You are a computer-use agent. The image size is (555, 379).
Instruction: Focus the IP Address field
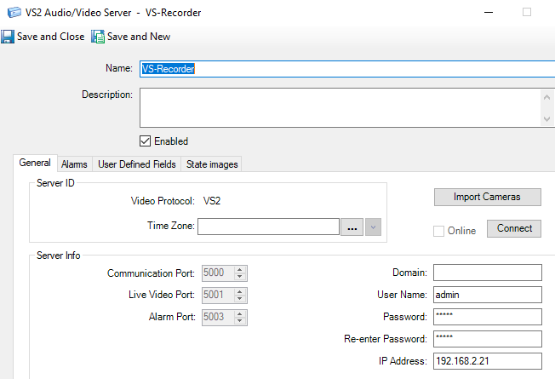pyautogui.click(x=487, y=361)
